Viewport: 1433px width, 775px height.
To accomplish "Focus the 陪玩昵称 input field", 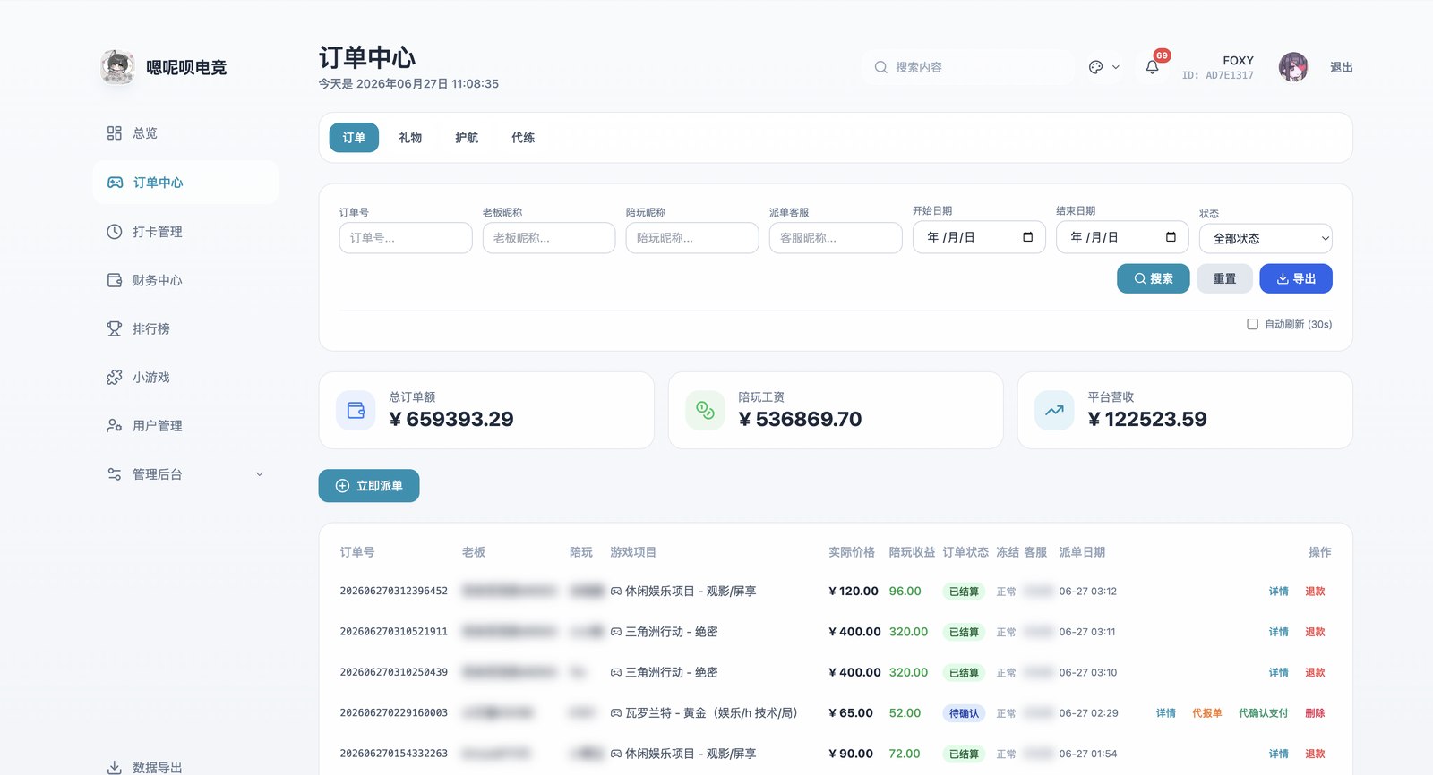I will click(692, 238).
